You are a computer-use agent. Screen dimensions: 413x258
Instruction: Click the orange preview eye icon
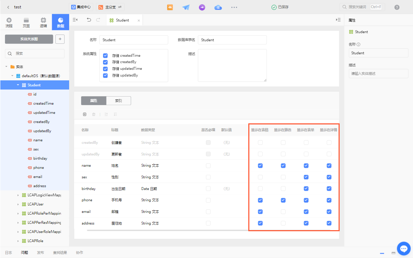pos(170,7)
